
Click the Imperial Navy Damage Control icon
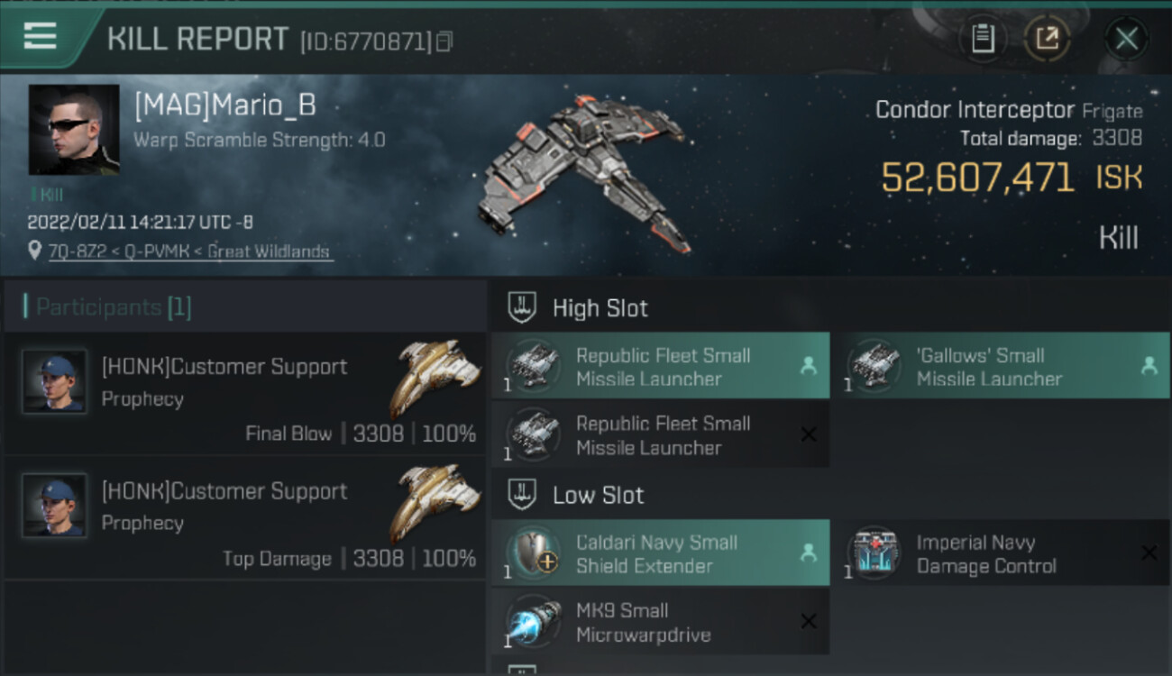click(x=874, y=553)
